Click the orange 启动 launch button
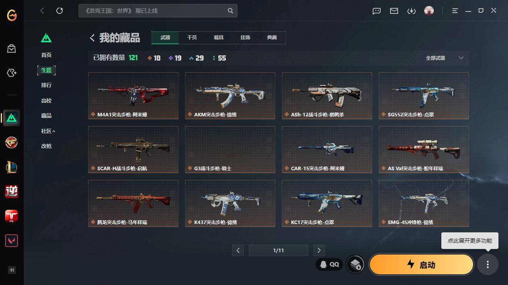508x285 pixels. coord(421,264)
